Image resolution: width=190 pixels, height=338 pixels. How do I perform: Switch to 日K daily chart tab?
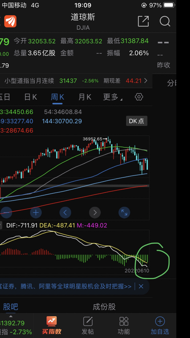[31, 97]
